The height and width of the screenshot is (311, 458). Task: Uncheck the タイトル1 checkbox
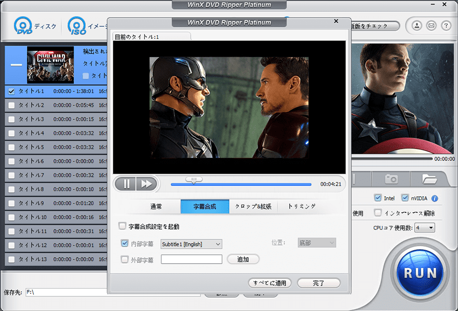11,91
